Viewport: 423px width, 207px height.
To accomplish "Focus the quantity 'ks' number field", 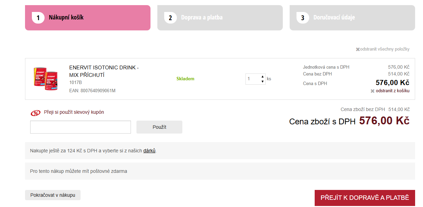I will (253, 79).
